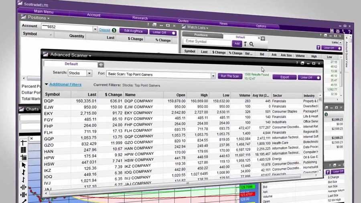Toggle Linker Off in the Positions panel
Image resolution: width=361 pixels, height=203 pixels.
[x=162, y=32]
